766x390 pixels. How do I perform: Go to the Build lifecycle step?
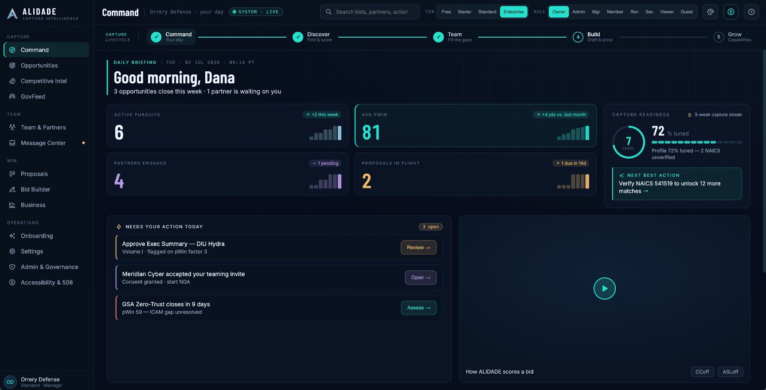click(x=593, y=37)
